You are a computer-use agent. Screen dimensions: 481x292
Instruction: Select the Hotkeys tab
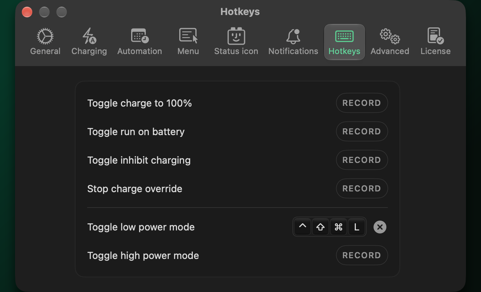click(x=344, y=42)
